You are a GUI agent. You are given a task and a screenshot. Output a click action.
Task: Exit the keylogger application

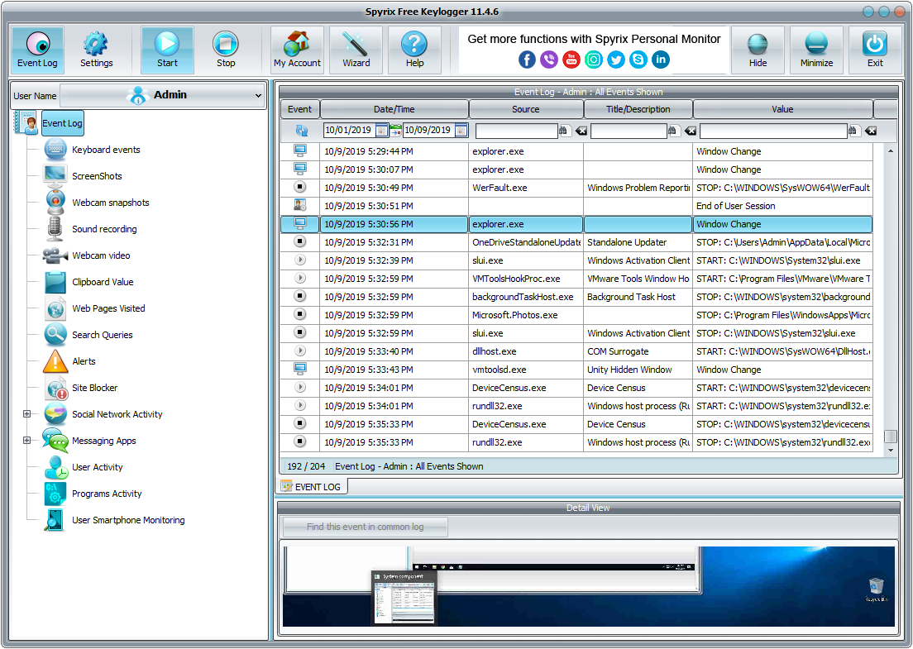[875, 50]
